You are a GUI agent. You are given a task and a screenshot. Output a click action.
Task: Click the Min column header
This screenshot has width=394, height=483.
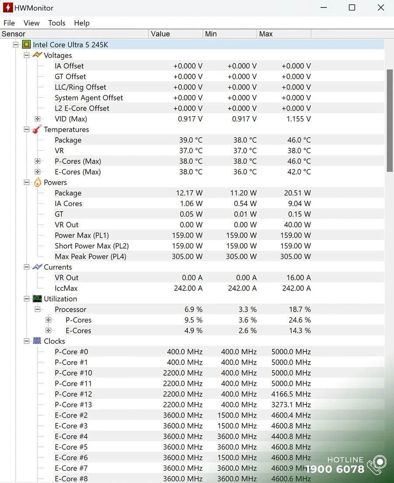[230, 34]
